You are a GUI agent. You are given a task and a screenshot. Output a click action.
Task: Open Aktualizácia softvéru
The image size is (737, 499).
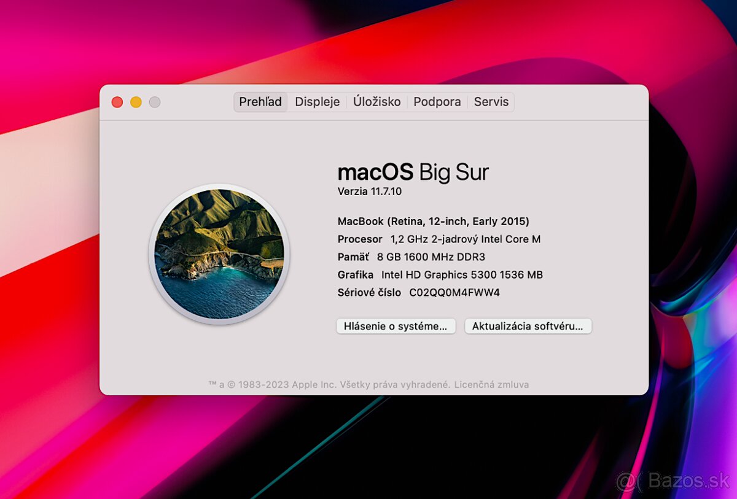(528, 326)
